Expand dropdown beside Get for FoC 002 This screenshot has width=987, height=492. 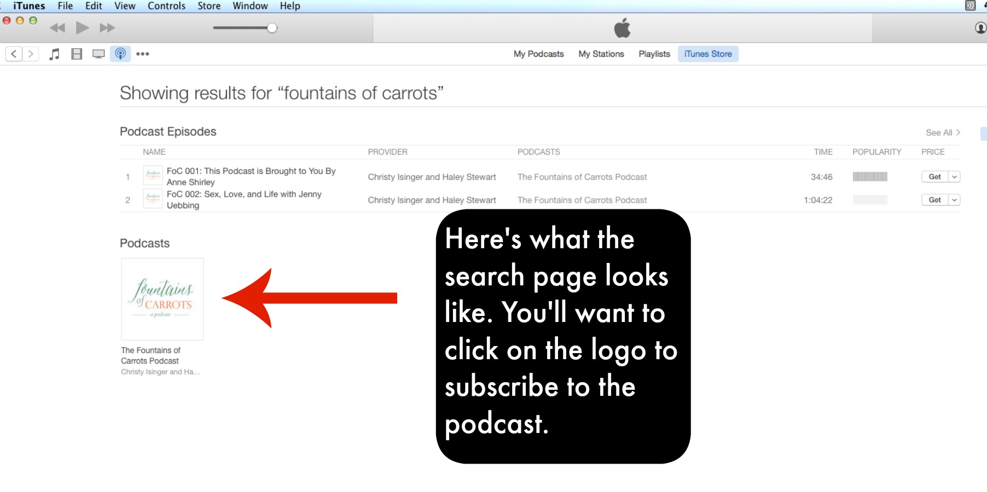point(954,200)
